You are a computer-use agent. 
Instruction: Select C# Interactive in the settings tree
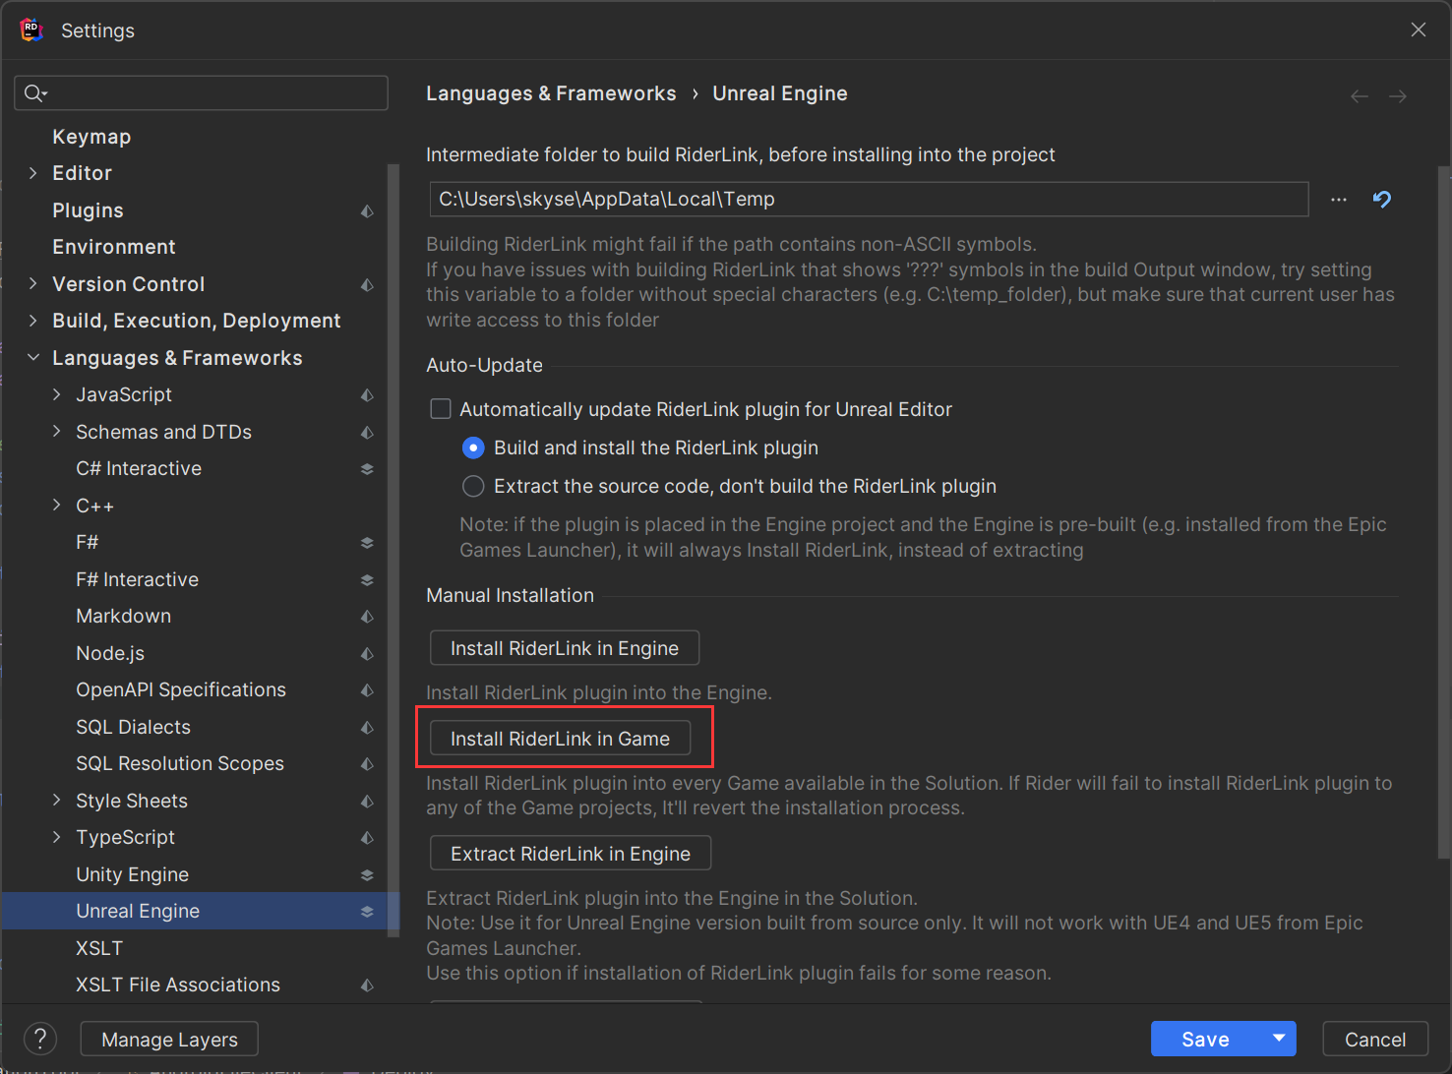pos(139,469)
